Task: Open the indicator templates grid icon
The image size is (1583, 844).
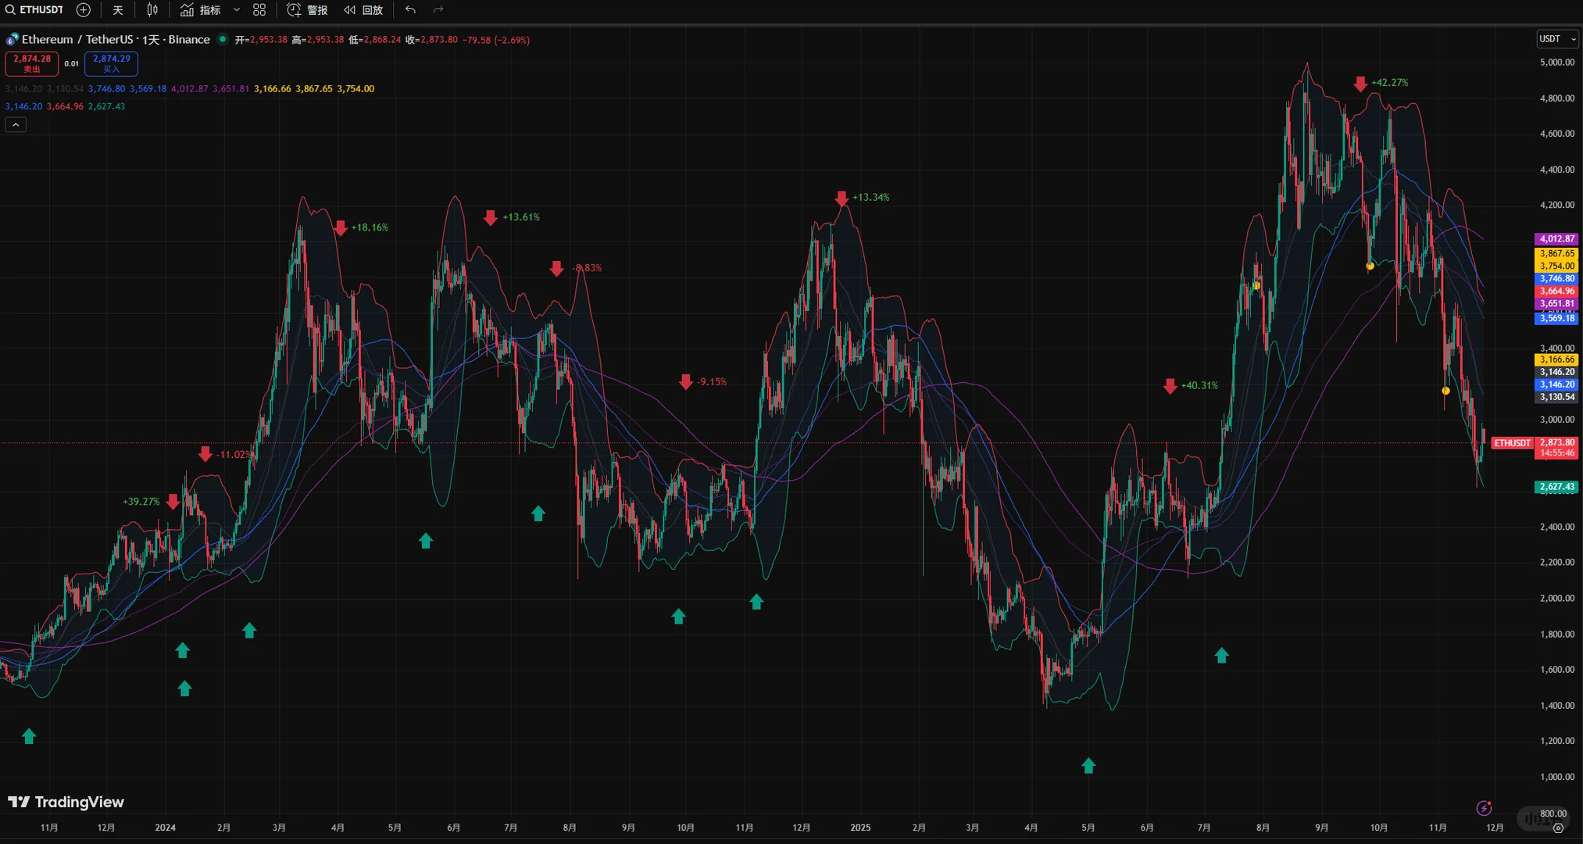Action: [259, 10]
